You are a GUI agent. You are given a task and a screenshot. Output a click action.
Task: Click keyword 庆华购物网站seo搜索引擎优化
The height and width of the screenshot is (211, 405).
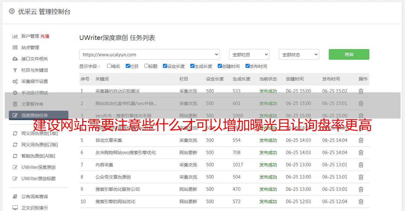click(x=126, y=153)
